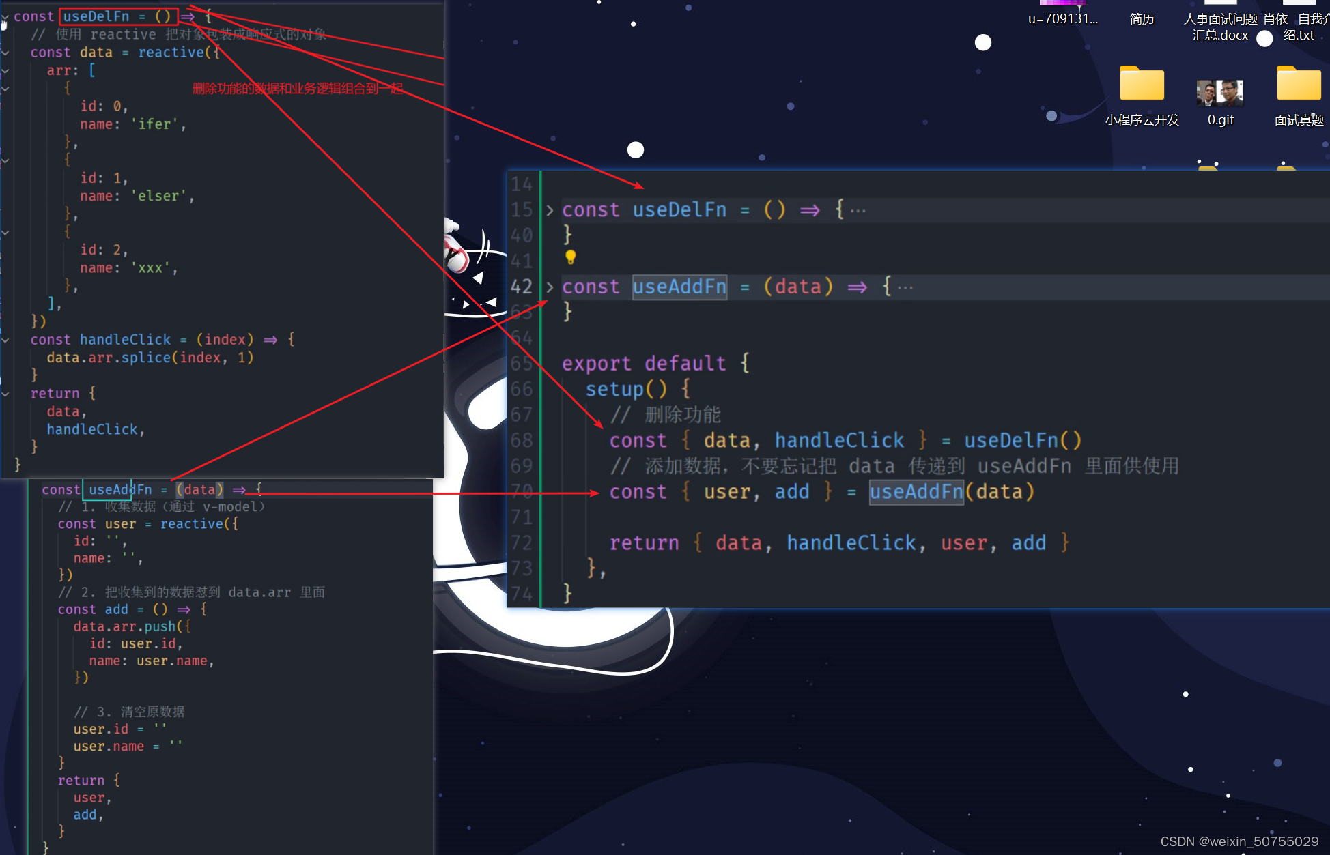The height and width of the screenshot is (855, 1330).
Task: Expand folded useAddFn function on line 42
Action: tap(550, 287)
